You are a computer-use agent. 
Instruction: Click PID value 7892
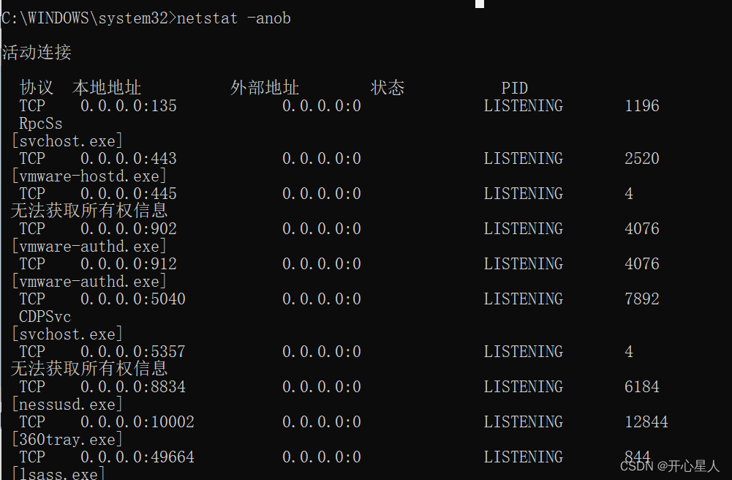tap(642, 299)
